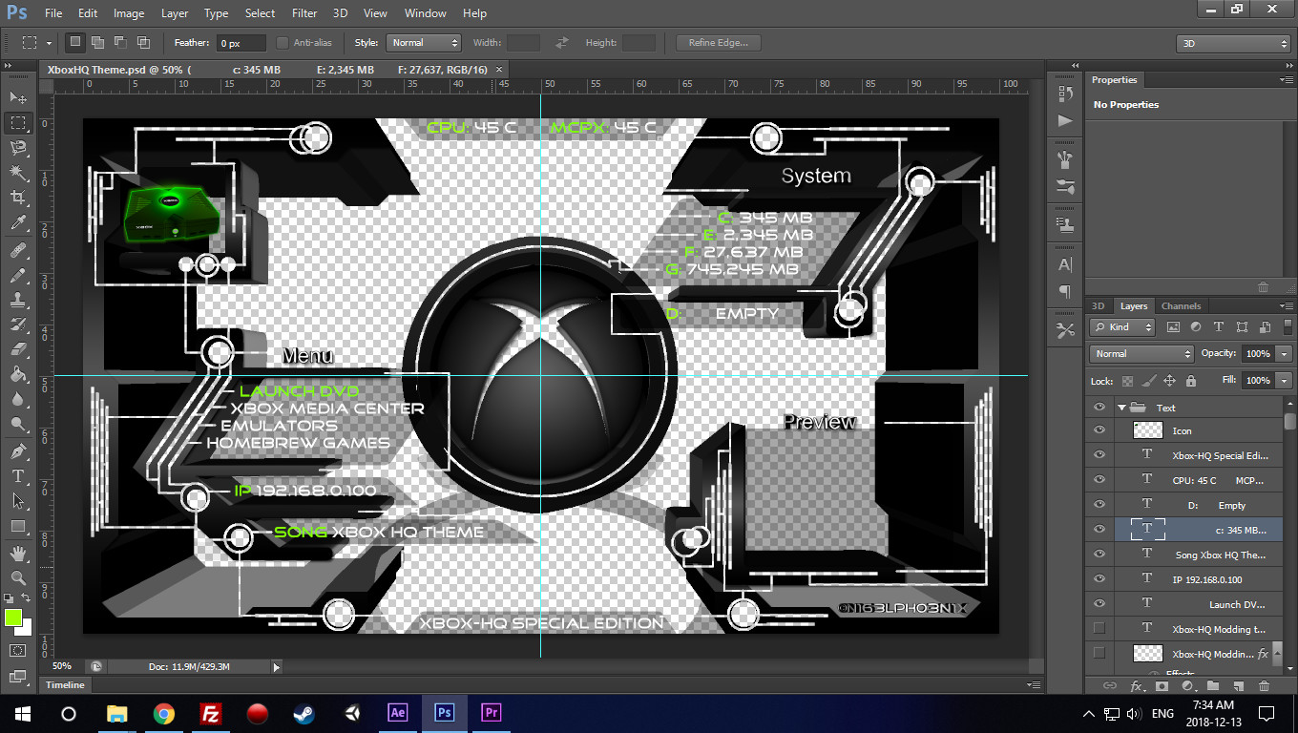Image resolution: width=1298 pixels, height=733 pixels.
Task: Select the Horizontal Type tool
Action: pyautogui.click(x=18, y=475)
